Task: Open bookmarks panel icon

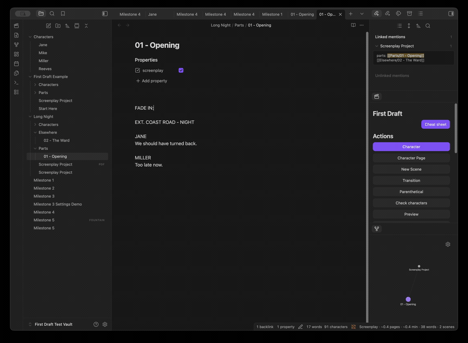Action: coord(63,14)
